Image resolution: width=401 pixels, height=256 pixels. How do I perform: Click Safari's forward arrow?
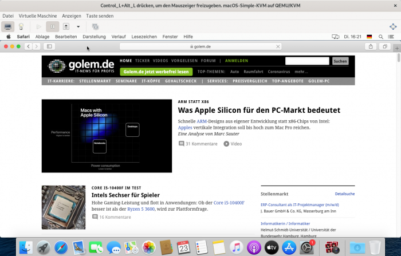[36, 46]
